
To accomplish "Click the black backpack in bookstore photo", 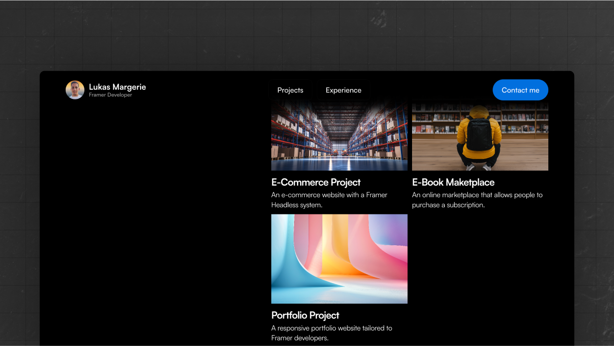I will click(x=479, y=133).
